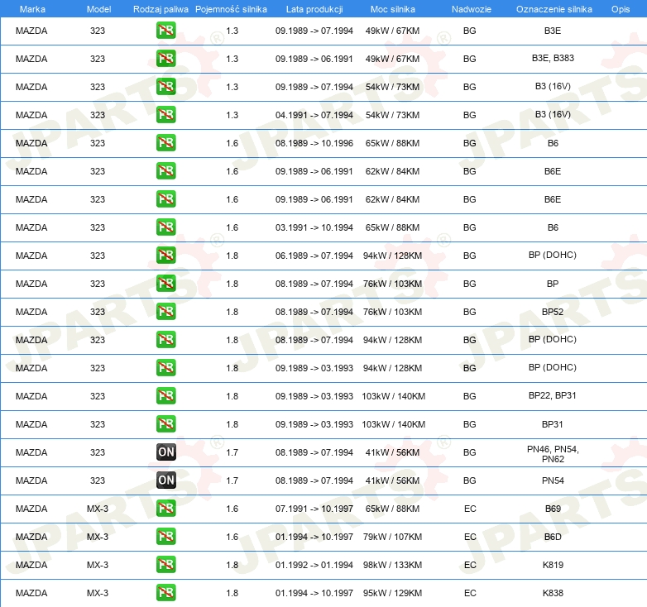
Task: Click the Pojemność silnika column header
Action: [x=231, y=9]
